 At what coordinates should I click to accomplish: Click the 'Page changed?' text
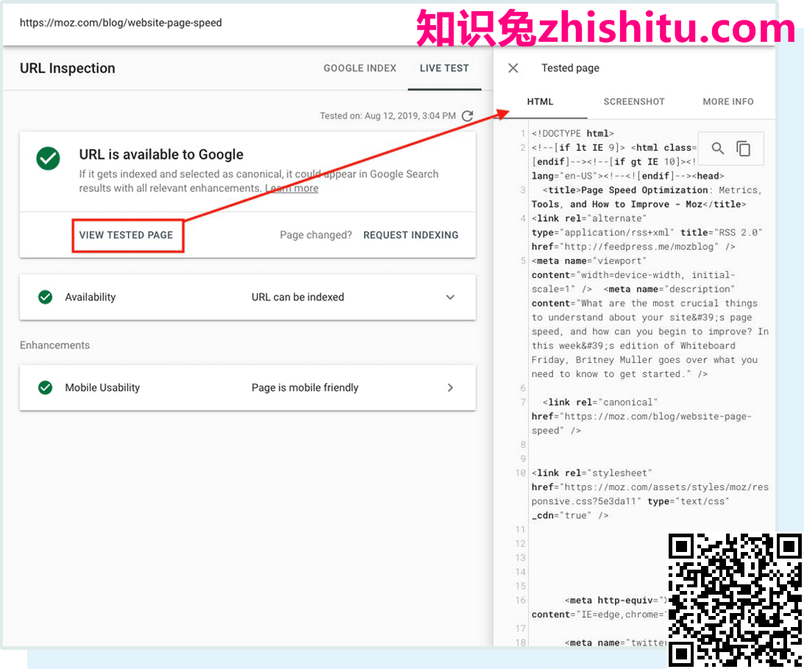pos(316,235)
